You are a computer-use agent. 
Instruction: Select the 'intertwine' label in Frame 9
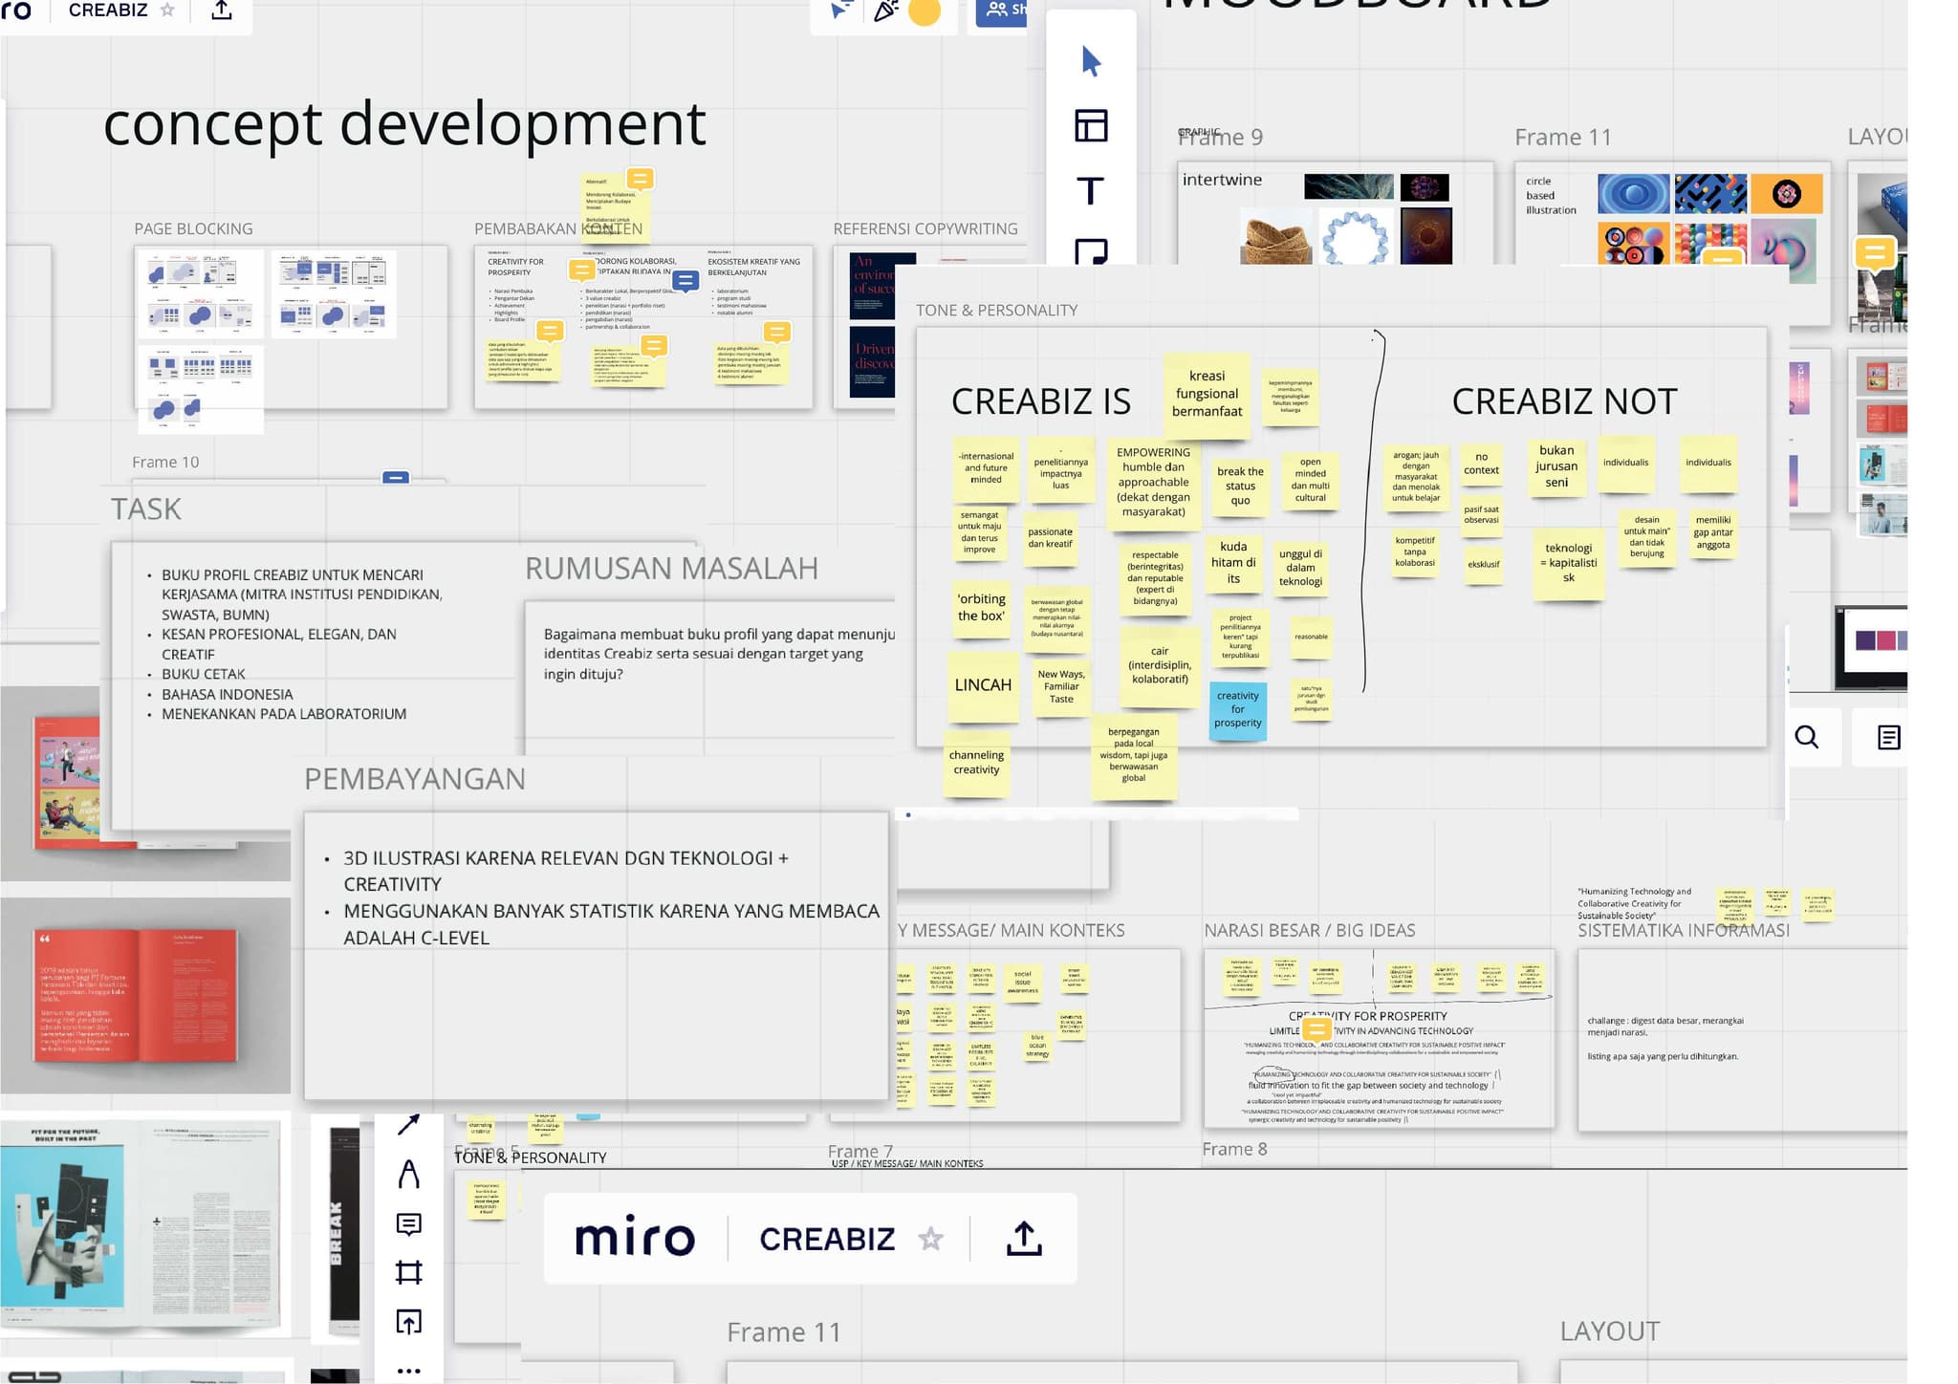click(1222, 180)
